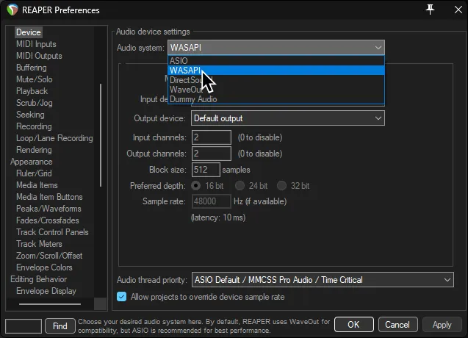468x338 pixels.
Task: Pin the REAPER Preferences window
Action: point(430,10)
